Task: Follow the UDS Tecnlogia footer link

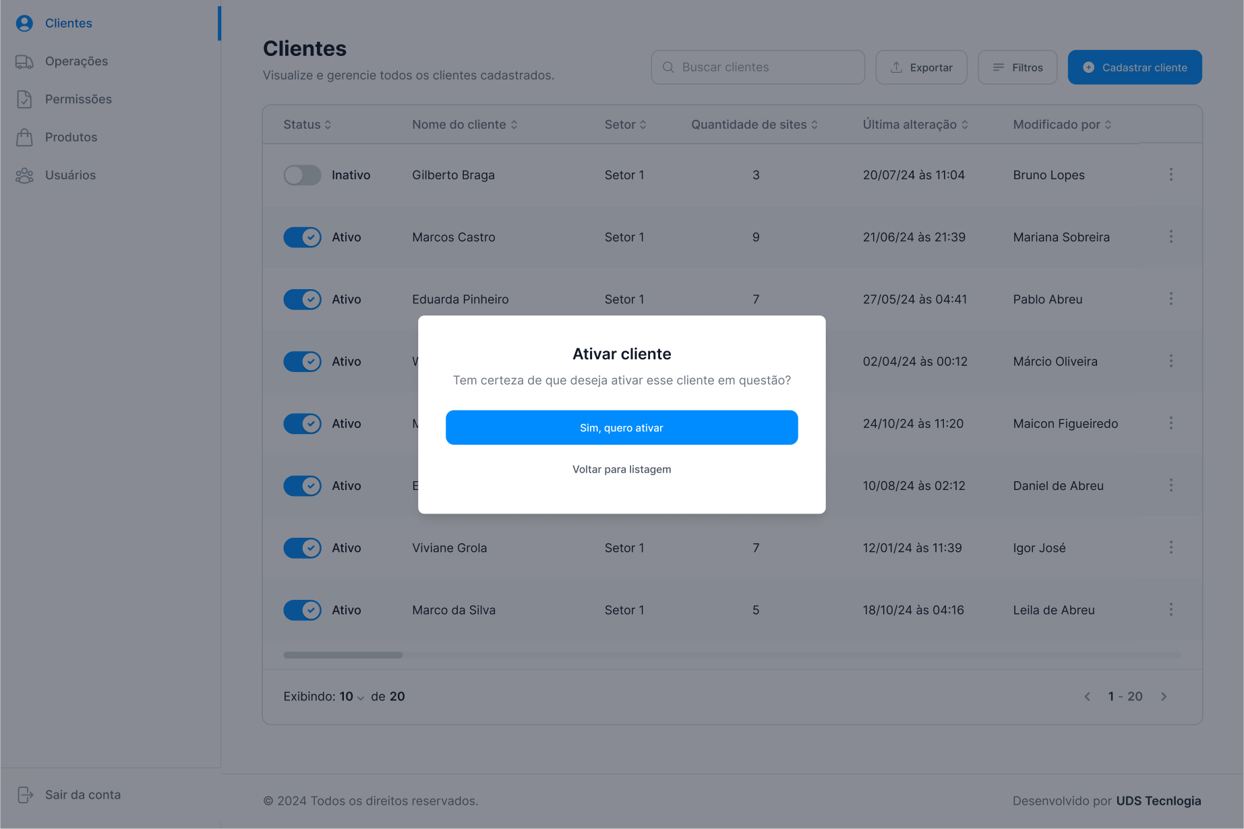Action: 1158,801
